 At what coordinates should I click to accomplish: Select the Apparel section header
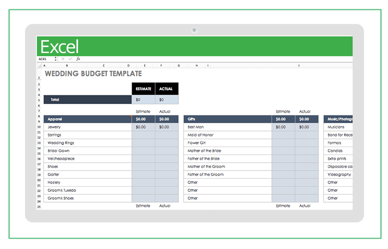pos(87,119)
